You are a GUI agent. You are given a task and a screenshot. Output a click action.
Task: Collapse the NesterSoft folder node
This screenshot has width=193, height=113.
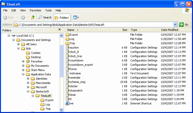tap(28, 92)
